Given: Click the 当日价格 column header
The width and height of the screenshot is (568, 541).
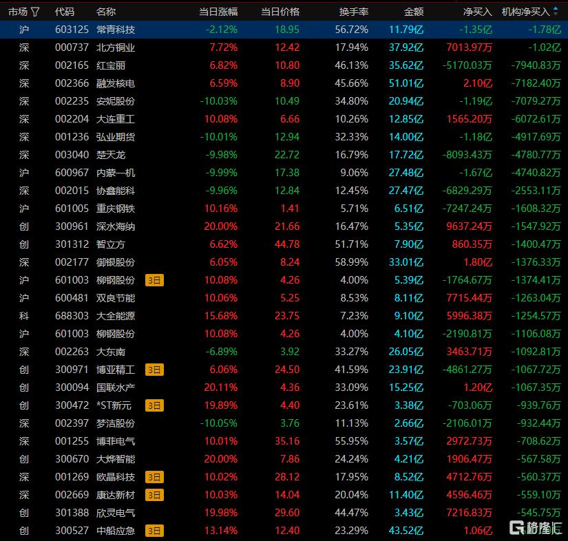Looking at the screenshot, I should [x=280, y=12].
